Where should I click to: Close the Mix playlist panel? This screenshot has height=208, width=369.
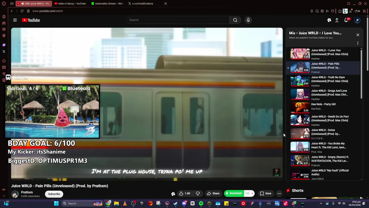[x=358, y=35]
